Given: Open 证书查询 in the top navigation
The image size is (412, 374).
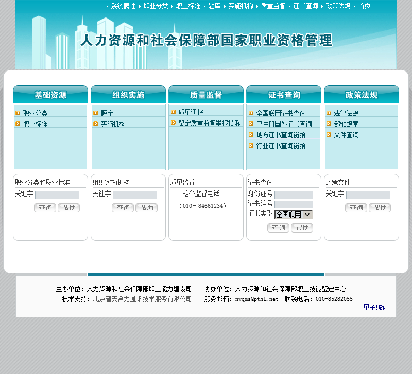Looking at the screenshot, I should [305, 6].
